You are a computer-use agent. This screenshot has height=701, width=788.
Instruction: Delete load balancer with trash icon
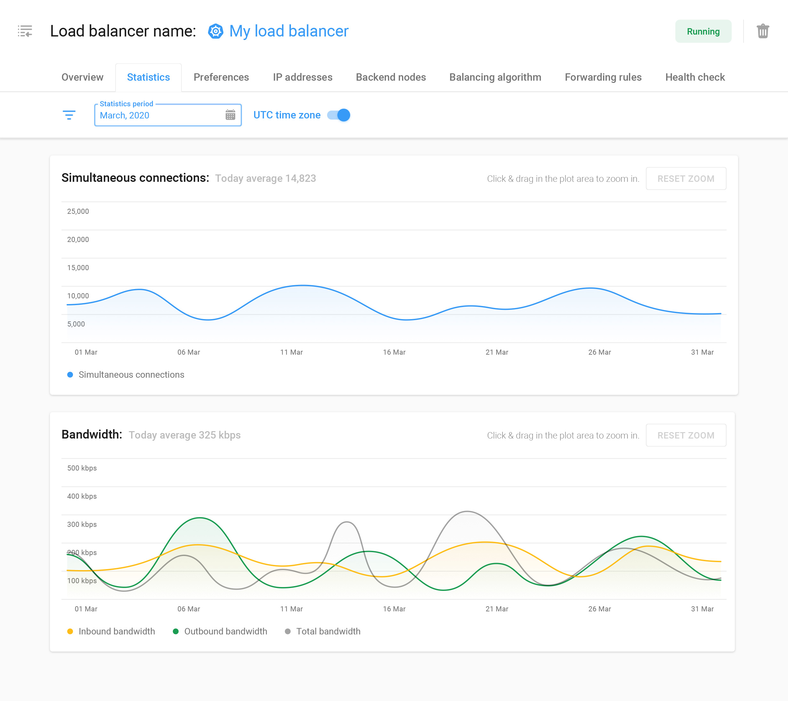coord(763,31)
